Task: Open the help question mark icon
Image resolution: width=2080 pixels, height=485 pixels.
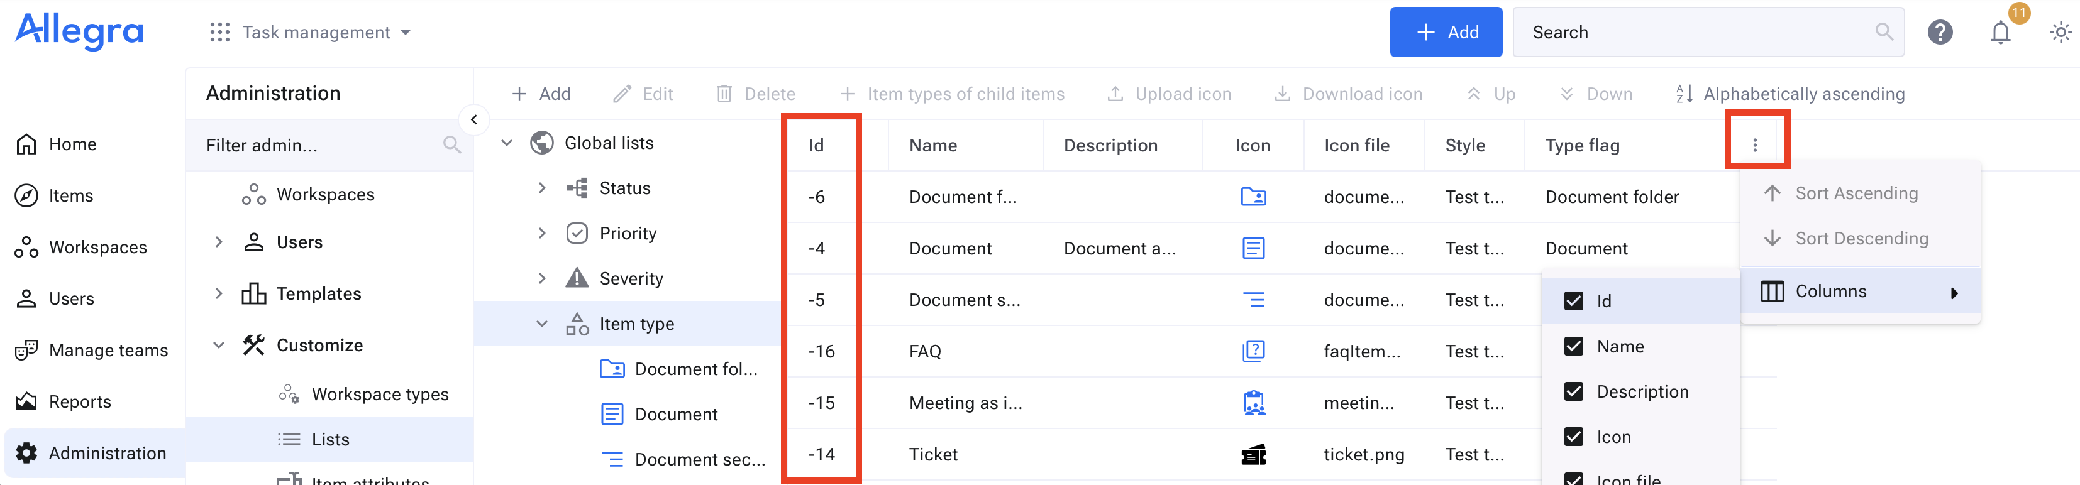Action: point(1940,32)
